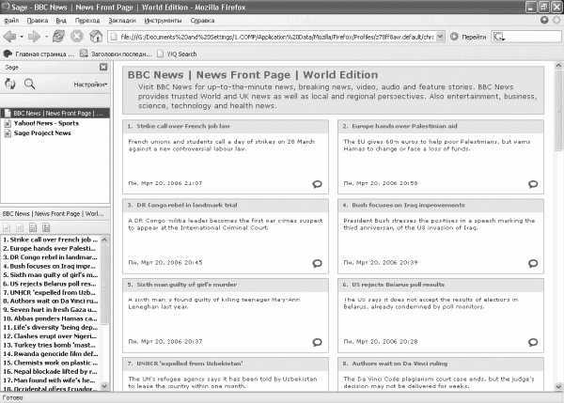This screenshot has width=564, height=403.
Task: Close the Sage sidebar panel
Action: coord(103,68)
